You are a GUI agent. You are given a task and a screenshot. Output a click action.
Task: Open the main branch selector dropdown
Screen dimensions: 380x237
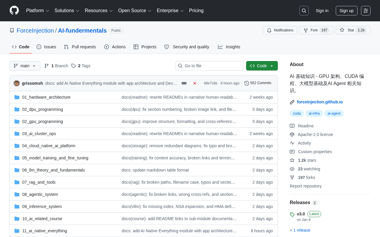[25, 66]
